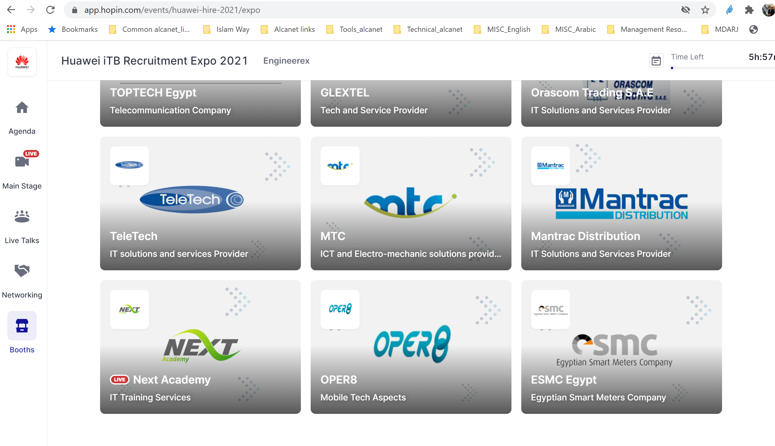This screenshot has width=775, height=446.
Task: Open browser extensions puzzle icon
Action: [x=749, y=10]
